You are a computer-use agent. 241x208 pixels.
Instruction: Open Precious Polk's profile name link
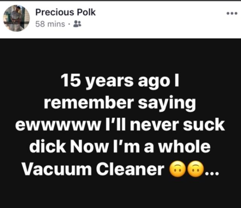(66, 12)
